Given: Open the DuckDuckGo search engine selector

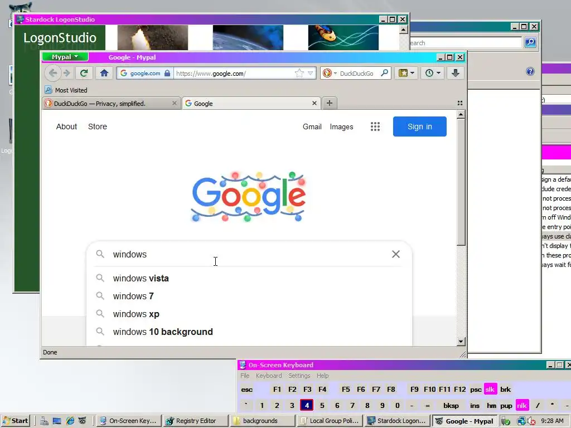Looking at the screenshot, I should [330, 73].
